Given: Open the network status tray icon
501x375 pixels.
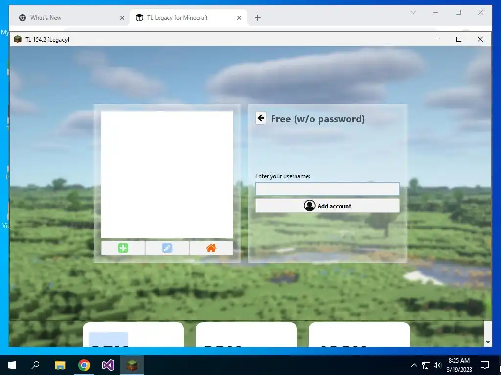Looking at the screenshot, I should coord(426,365).
